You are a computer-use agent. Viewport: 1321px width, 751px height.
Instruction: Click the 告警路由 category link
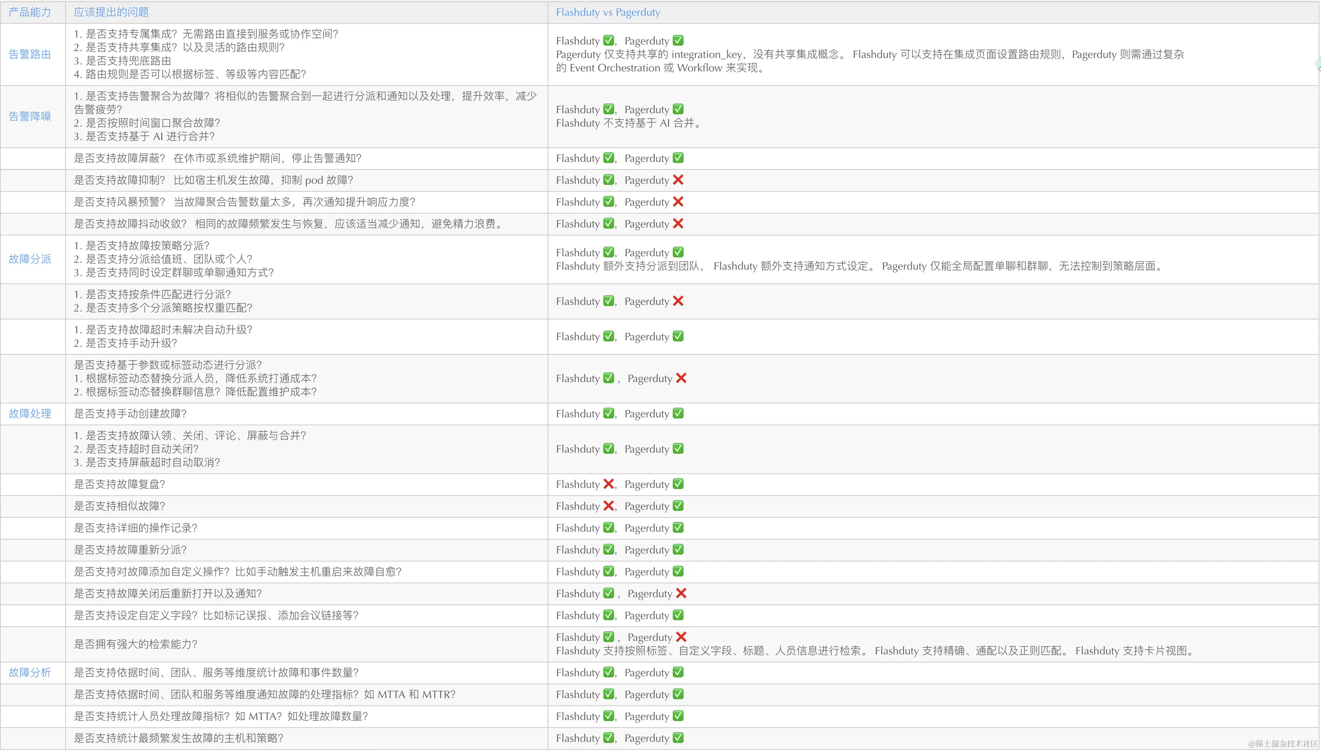30,54
